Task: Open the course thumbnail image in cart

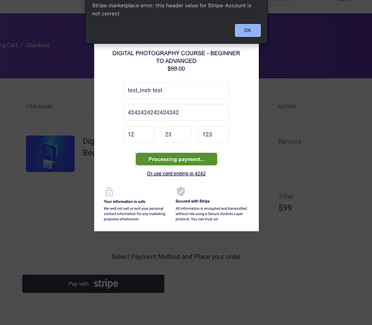Action: pyautogui.click(x=50, y=153)
